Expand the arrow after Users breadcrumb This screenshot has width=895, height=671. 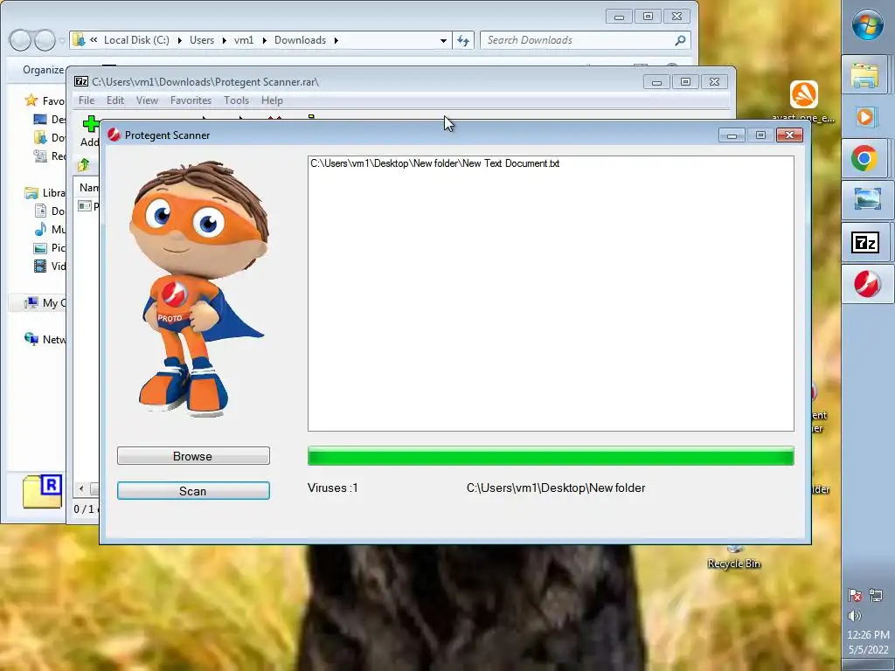[x=224, y=40]
